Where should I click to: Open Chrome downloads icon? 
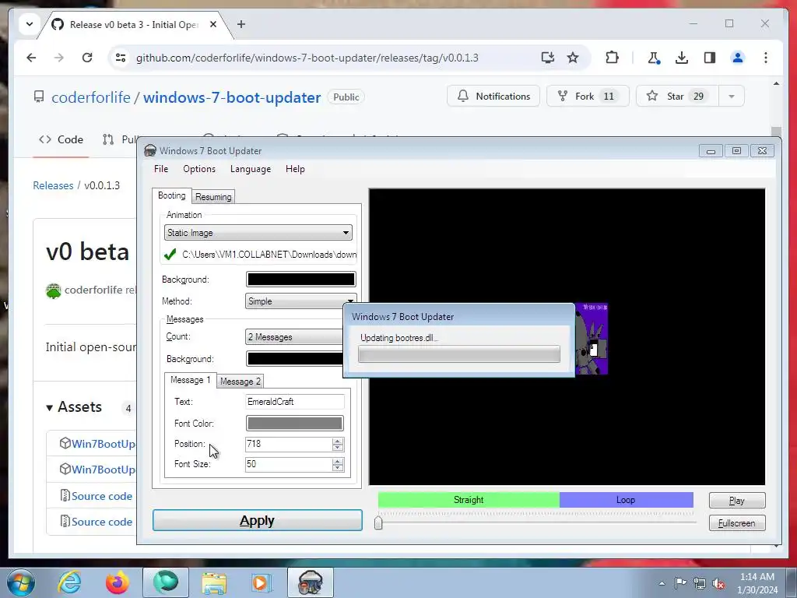pos(682,58)
